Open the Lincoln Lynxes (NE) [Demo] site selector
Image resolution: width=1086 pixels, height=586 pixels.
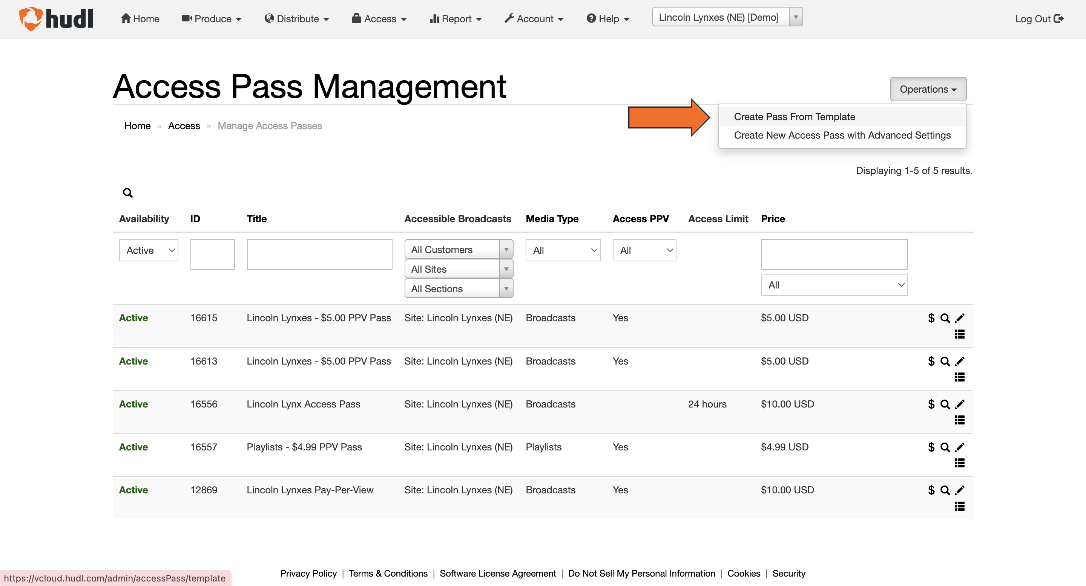(727, 17)
